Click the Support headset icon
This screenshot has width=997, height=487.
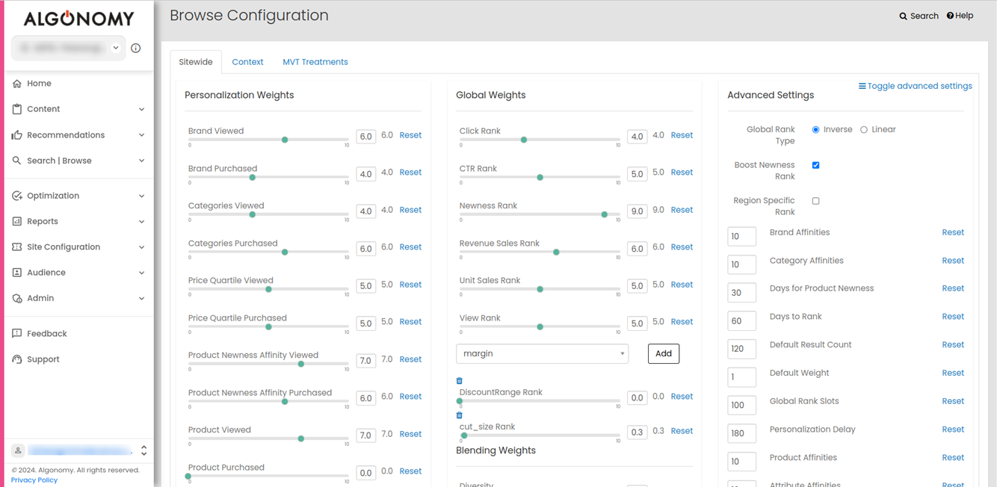[x=17, y=359]
